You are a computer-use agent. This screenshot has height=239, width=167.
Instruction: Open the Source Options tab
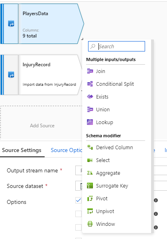tap(67, 150)
